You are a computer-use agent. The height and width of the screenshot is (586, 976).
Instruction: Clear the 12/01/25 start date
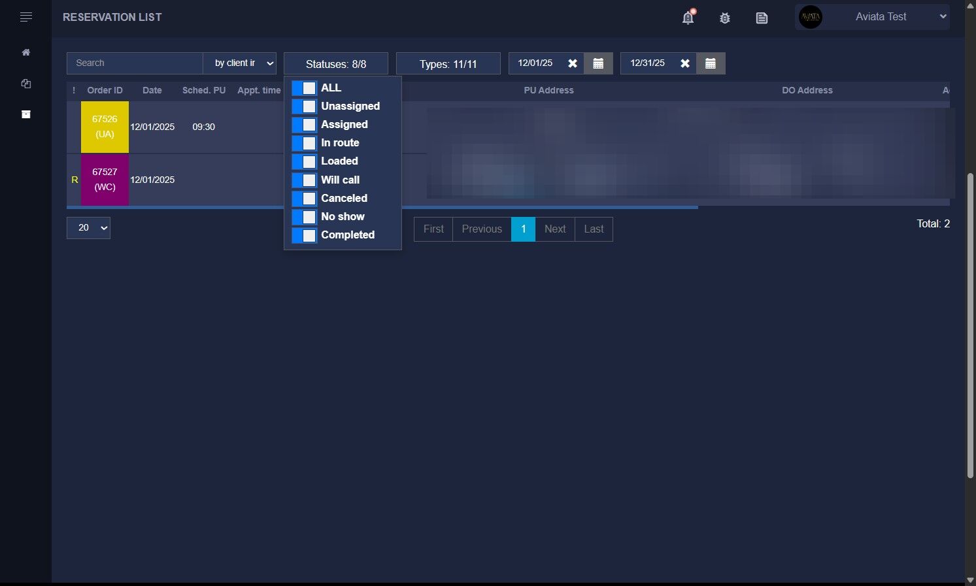pos(573,63)
